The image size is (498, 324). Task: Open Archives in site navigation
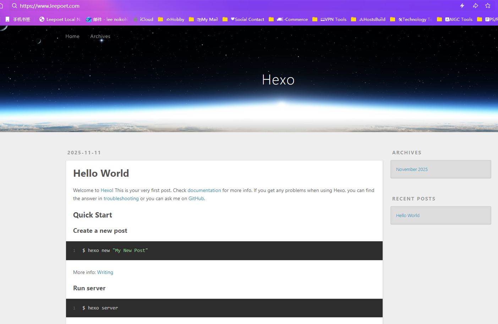100,36
